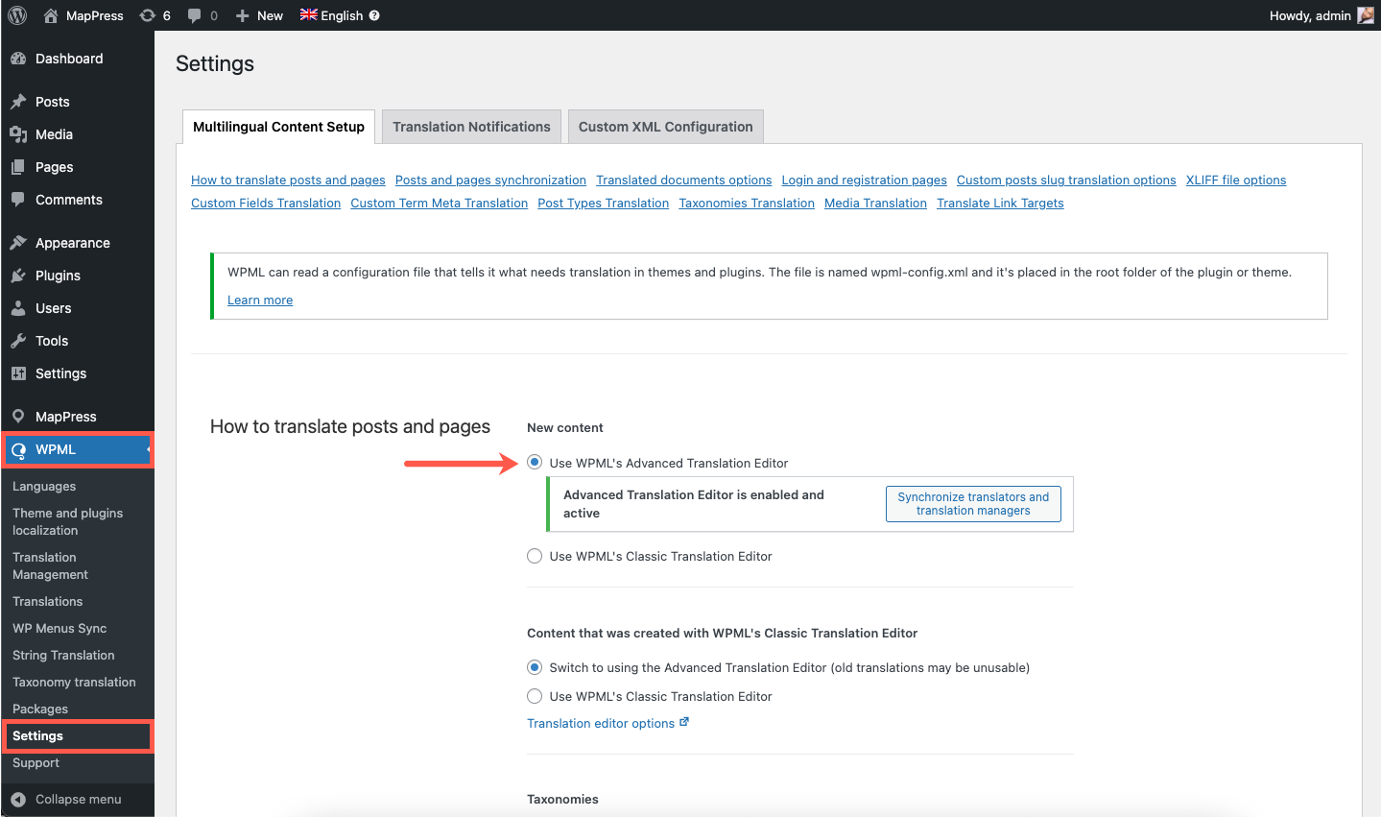Open the English language switcher dropdown
Viewport: 1381px width, 817px height.
(332, 15)
